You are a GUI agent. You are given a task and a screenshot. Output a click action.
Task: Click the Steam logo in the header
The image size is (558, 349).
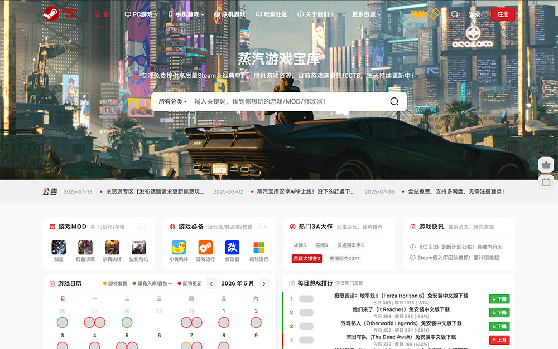[51, 14]
